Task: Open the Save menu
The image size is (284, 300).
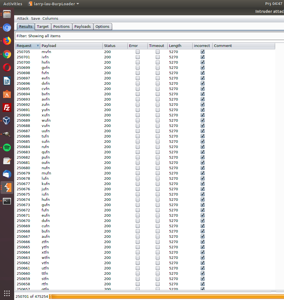Action: click(35, 18)
